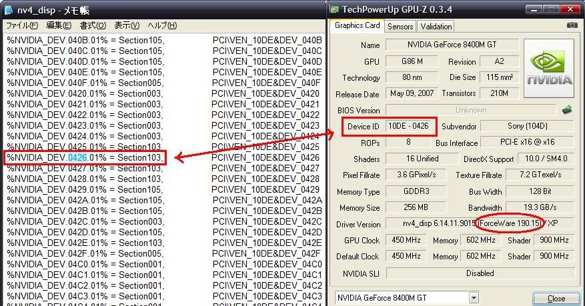The height and width of the screenshot is (306, 585).
Task: Click the Technology field showing 80 nm
Action: tap(412, 77)
